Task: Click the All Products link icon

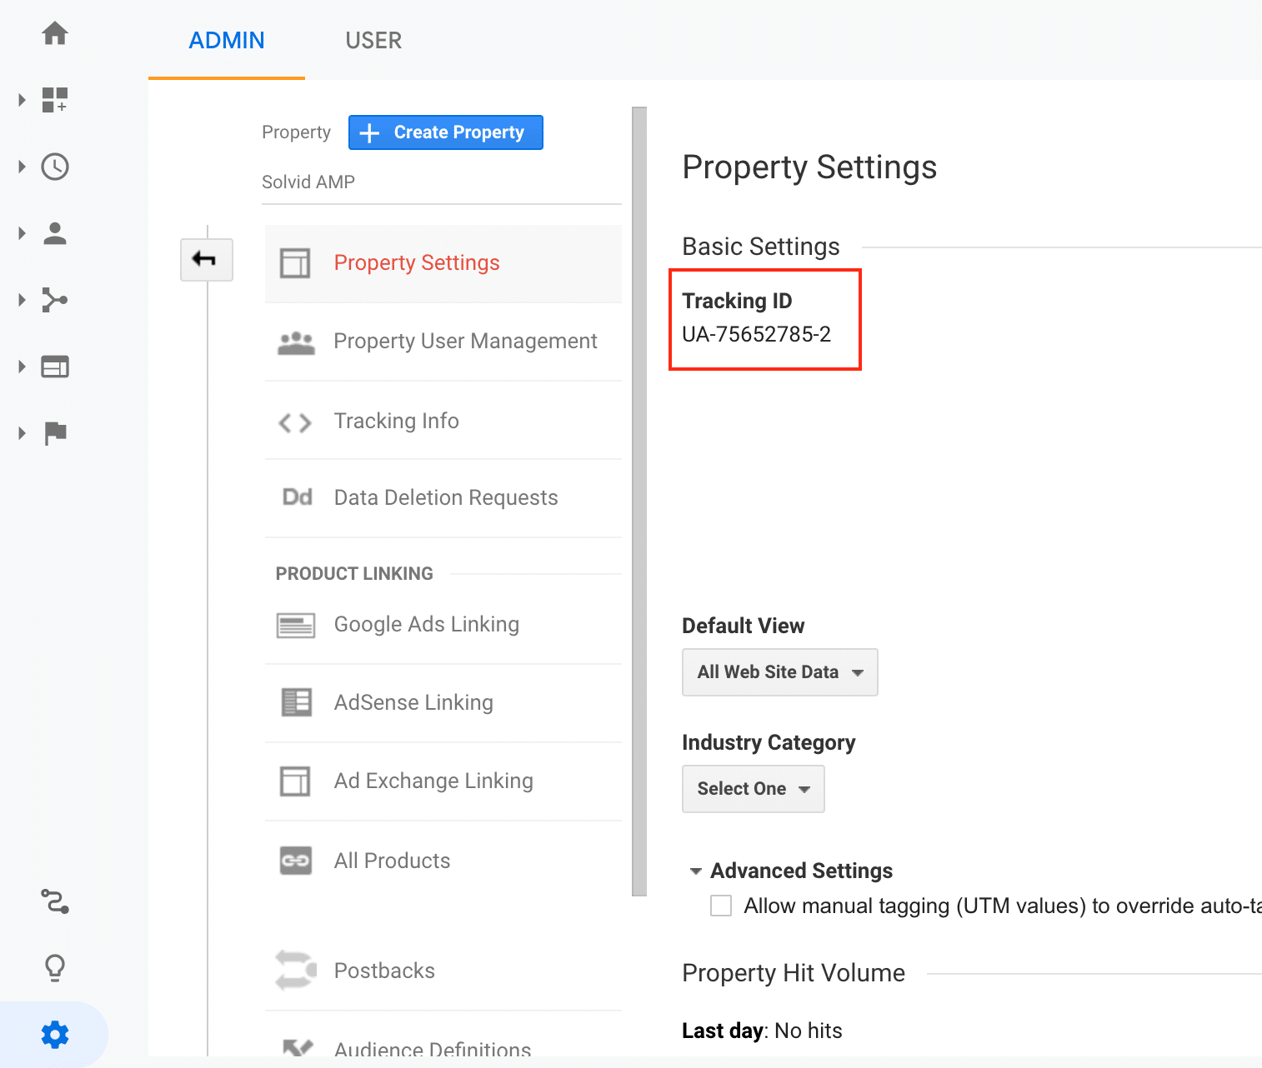Action: 296,861
